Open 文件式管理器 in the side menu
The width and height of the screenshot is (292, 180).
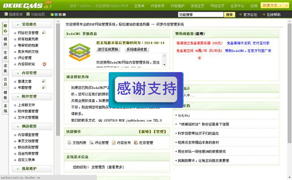coord(28,117)
